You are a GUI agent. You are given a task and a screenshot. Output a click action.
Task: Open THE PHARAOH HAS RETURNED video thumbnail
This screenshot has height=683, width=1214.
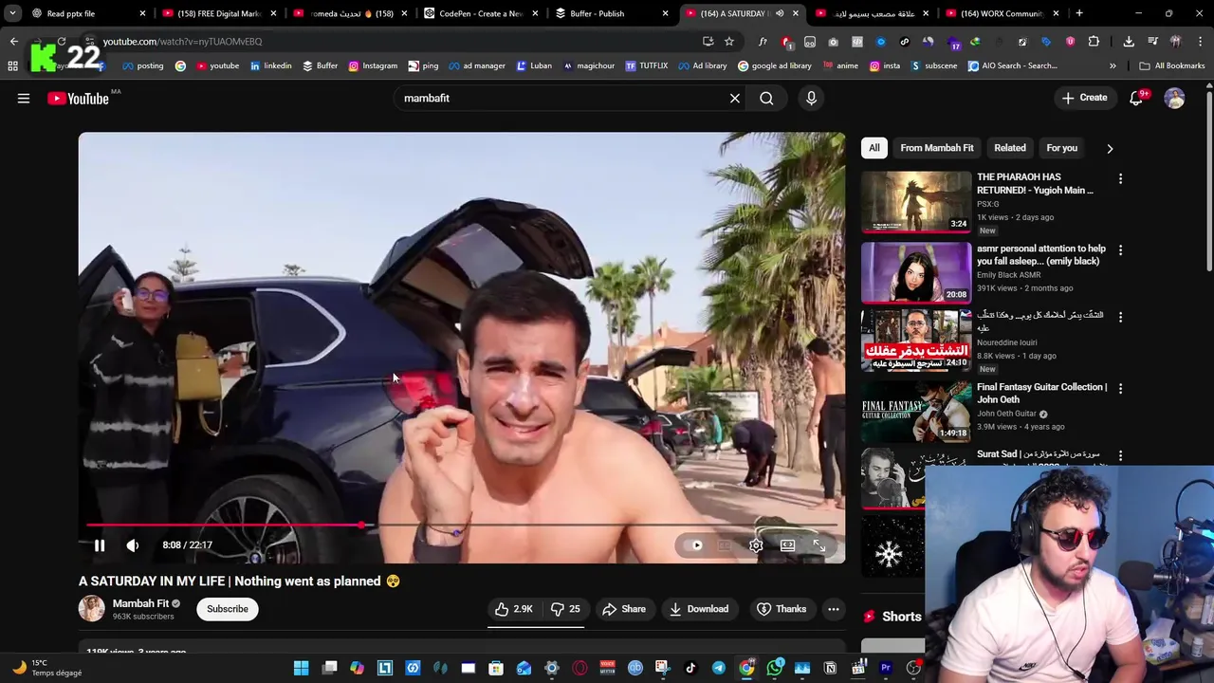click(916, 201)
